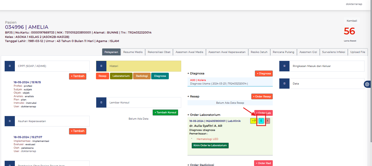The width and height of the screenshot is (372, 166).
Task: Click the Kembali button
Action: pos(352,21)
